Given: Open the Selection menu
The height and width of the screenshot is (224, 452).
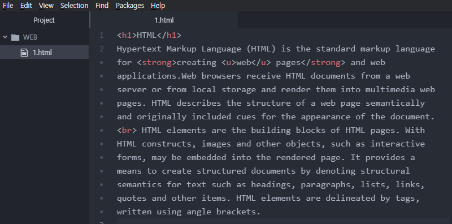Looking at the screenshot, I should (75, 6).
